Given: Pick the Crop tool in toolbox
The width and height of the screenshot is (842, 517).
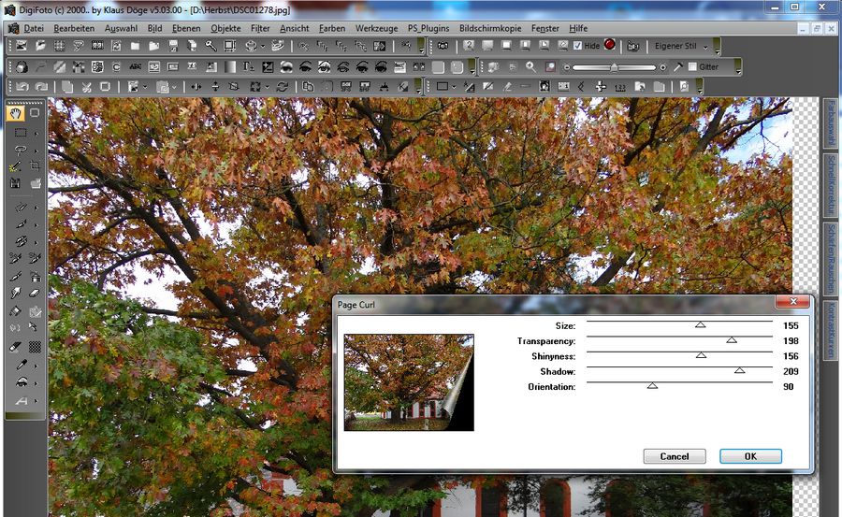Looking at the screenshot, I should [35, 165].
